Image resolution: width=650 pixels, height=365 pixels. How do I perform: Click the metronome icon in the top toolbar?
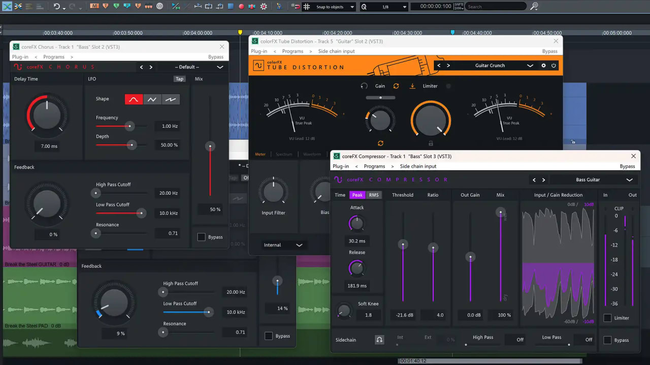pos(279,7)
